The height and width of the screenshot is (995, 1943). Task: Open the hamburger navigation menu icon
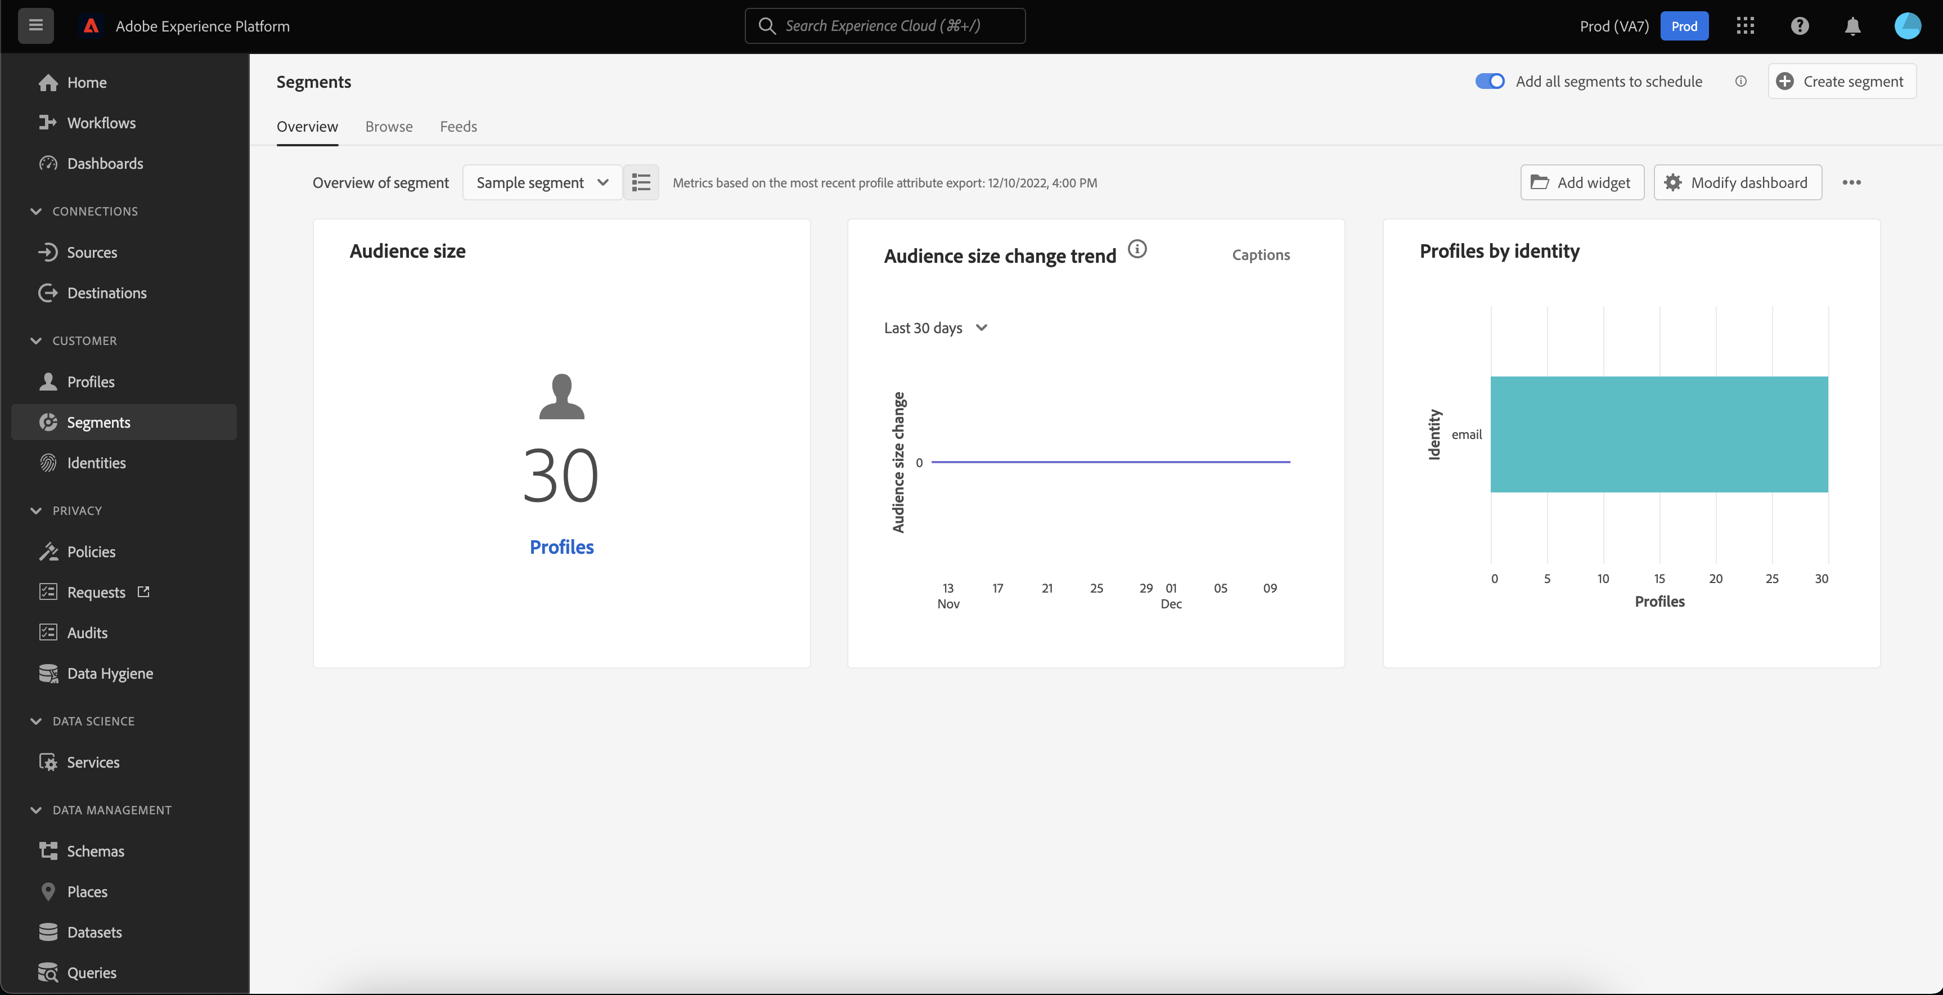pyautogui.click(x=35, y=26)
